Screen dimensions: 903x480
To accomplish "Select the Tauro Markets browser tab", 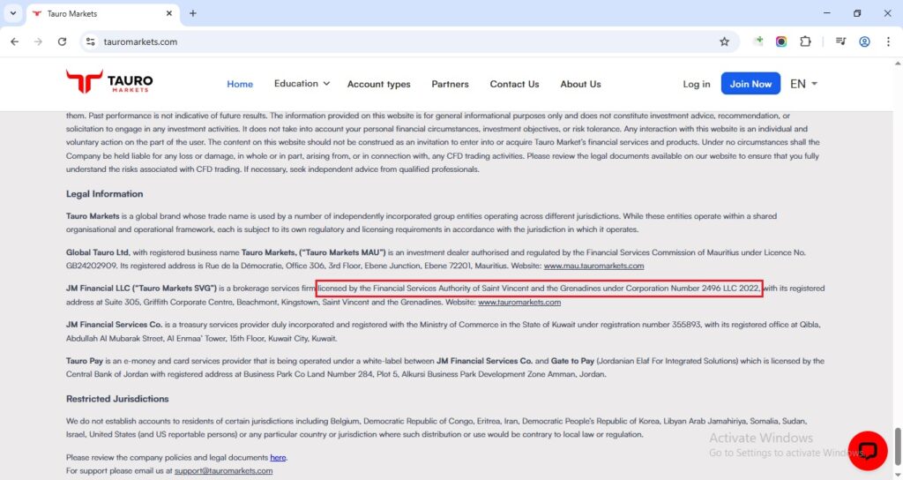I will click(102, 13).
